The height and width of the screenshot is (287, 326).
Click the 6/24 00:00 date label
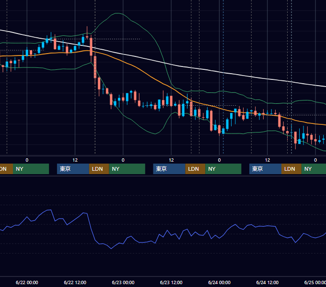point(220,282)
